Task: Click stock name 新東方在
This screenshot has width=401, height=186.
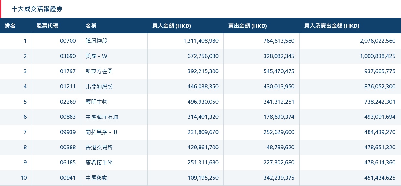Action: pyautogui.click(x=99, y=71)
